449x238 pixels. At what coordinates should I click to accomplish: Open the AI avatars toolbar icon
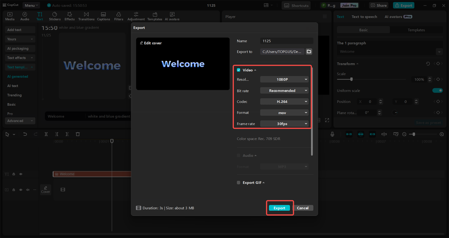click(172, 16)
